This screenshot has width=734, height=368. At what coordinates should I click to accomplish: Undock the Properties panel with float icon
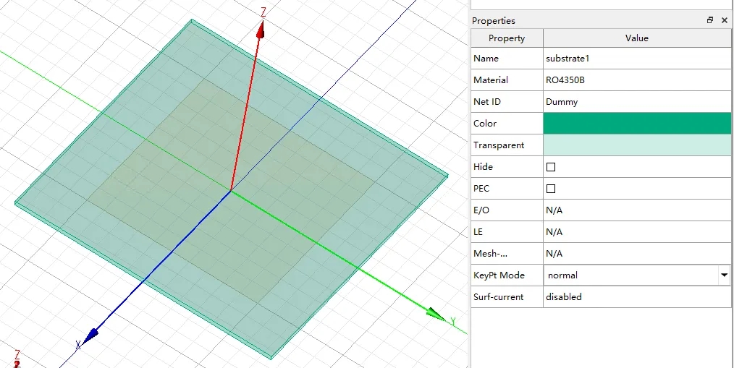pos(710,20)
